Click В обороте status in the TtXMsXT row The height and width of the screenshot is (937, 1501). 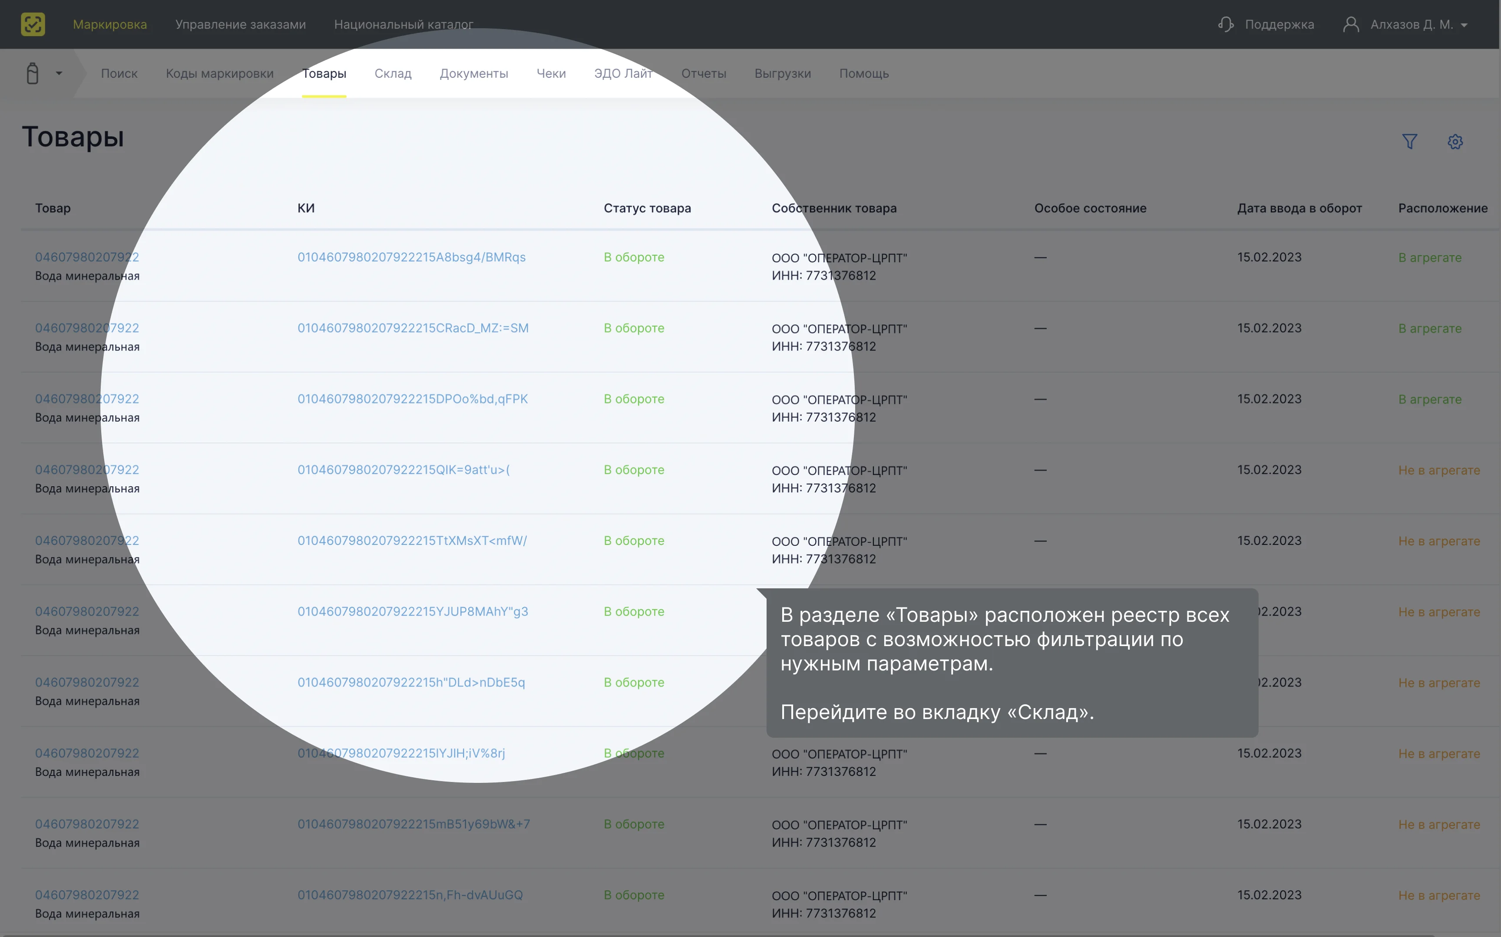tap(634, 541)
